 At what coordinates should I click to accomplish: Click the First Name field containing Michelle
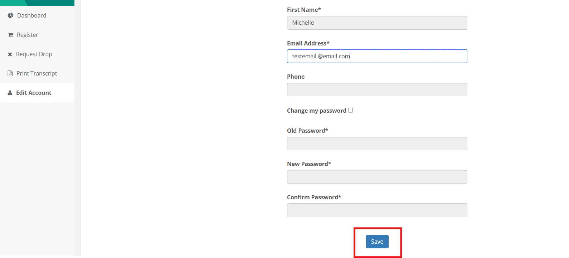[x=377, y=23]
